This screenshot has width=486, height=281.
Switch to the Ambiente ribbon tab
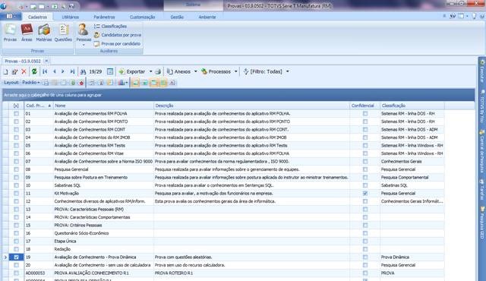[x=207, y=17]
